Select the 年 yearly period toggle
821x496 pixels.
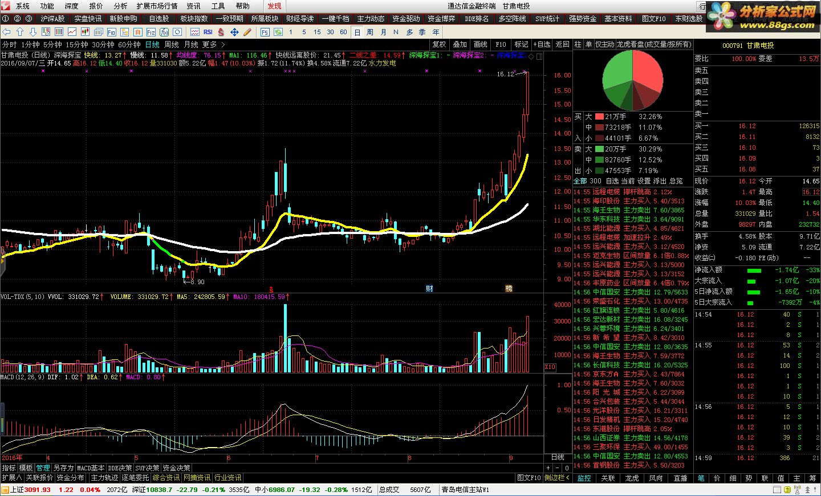tap(436, 32)
